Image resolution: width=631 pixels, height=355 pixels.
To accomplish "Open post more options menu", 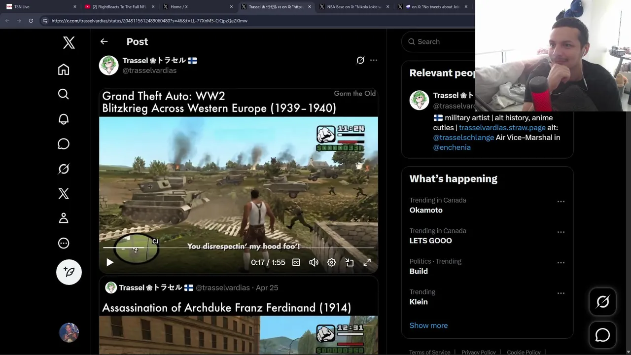I will point(374,60).
